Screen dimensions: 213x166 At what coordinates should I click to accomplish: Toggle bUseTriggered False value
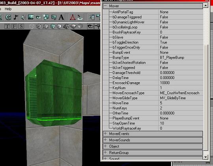tap(164, 68)
